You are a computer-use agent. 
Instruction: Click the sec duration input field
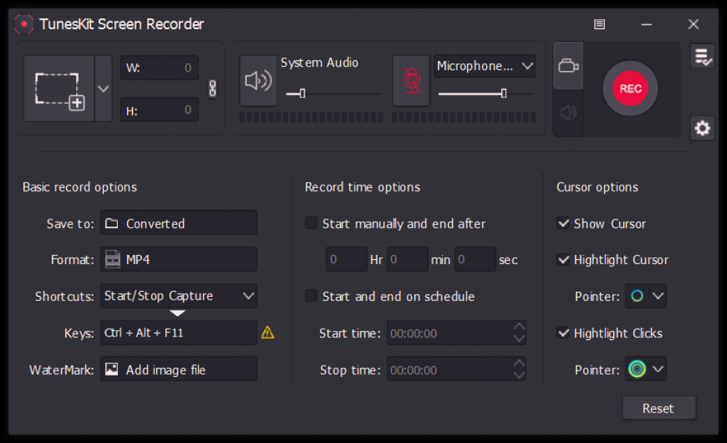pos(475,260)
